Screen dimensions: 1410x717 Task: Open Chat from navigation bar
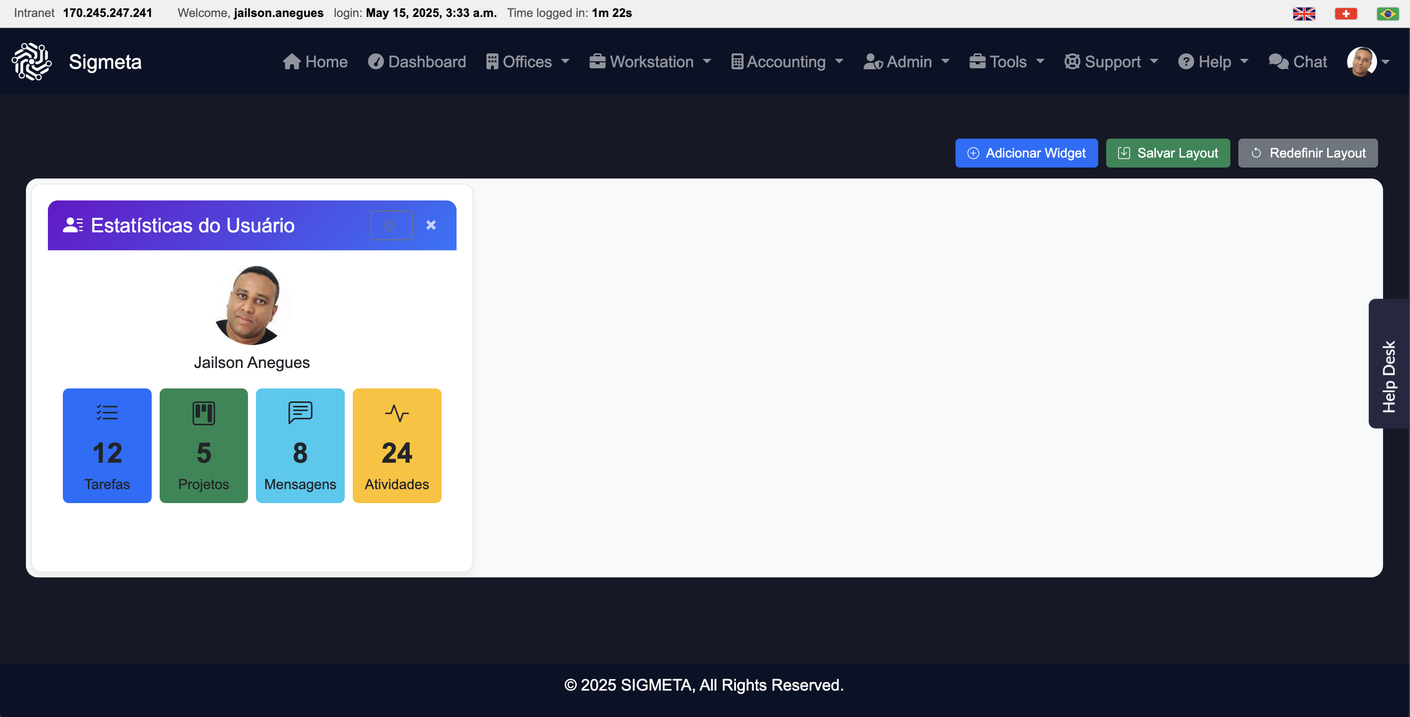[x=1297, y=62]
